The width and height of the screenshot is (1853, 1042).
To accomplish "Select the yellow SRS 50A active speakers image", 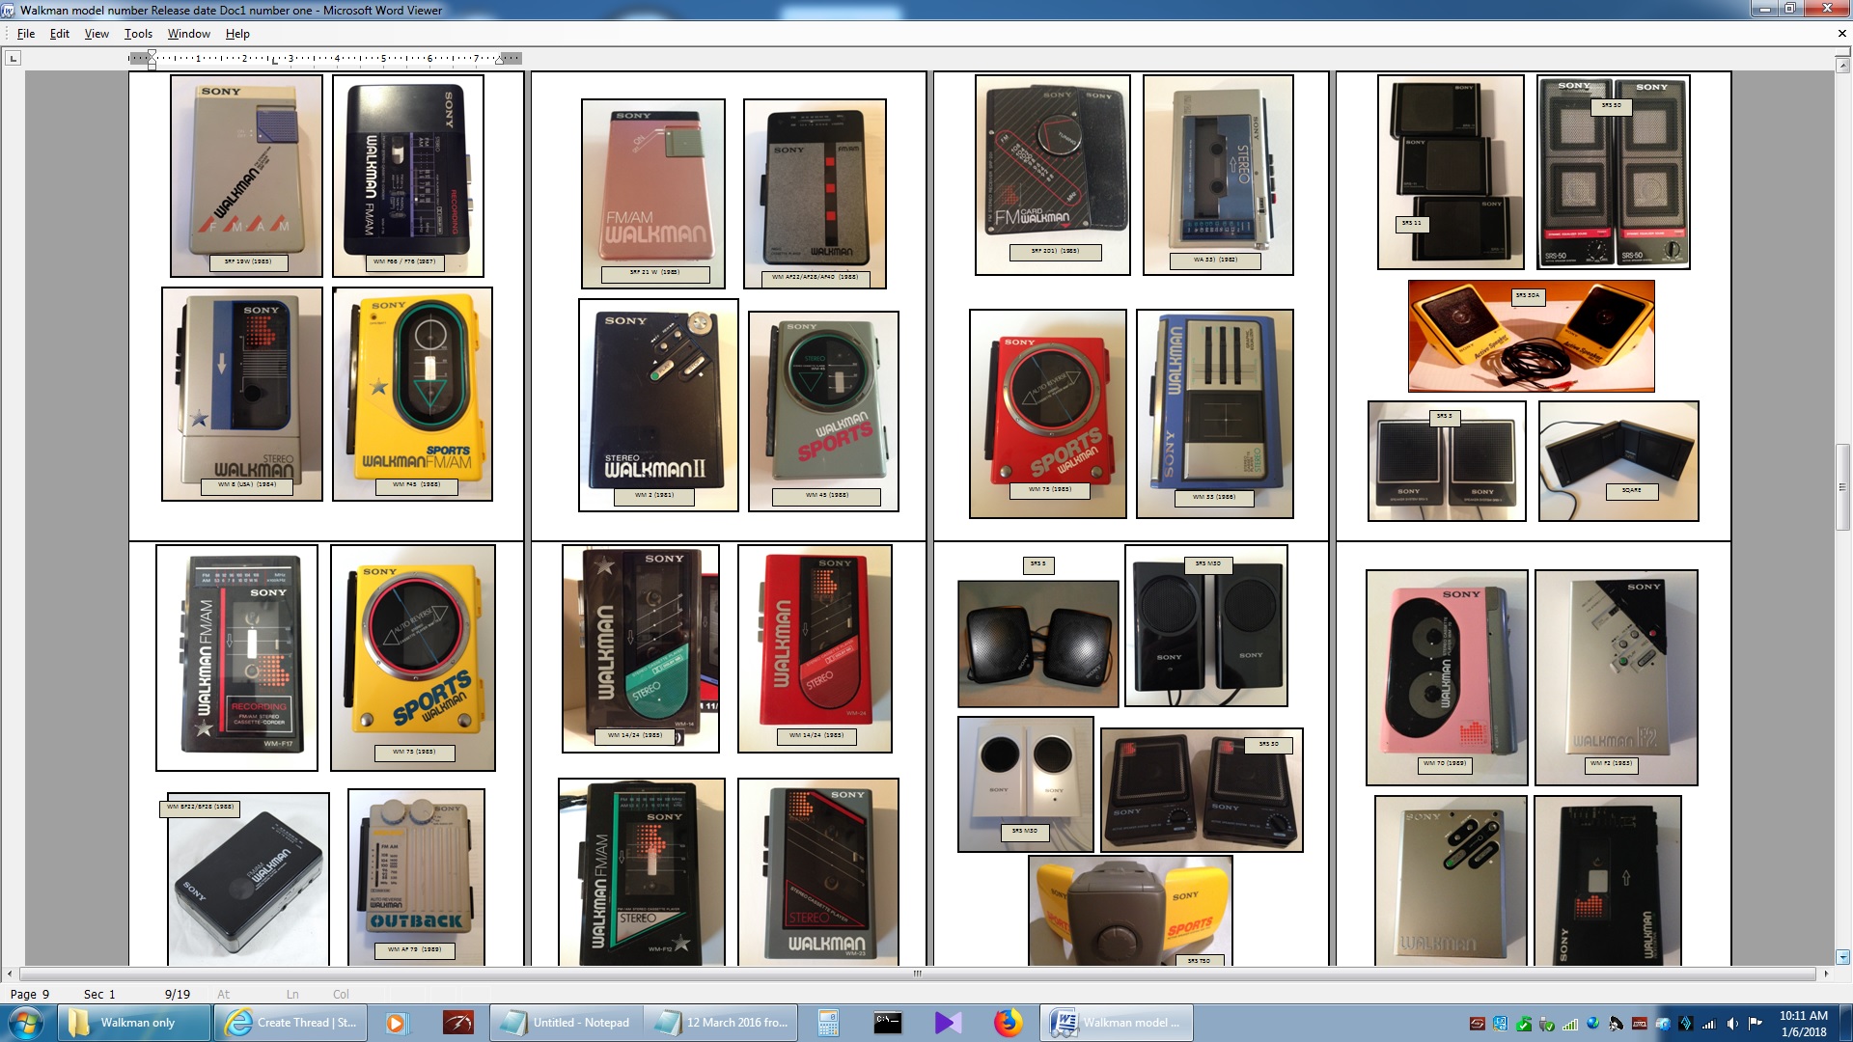I will point(1532,336).
